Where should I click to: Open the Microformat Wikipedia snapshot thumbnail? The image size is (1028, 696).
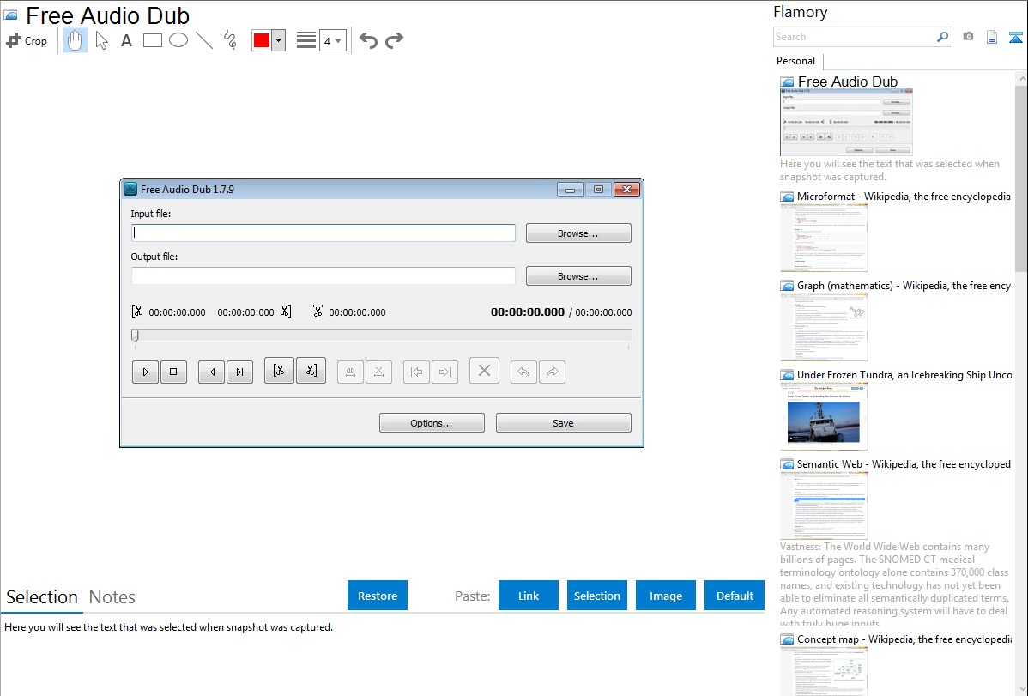824,238
